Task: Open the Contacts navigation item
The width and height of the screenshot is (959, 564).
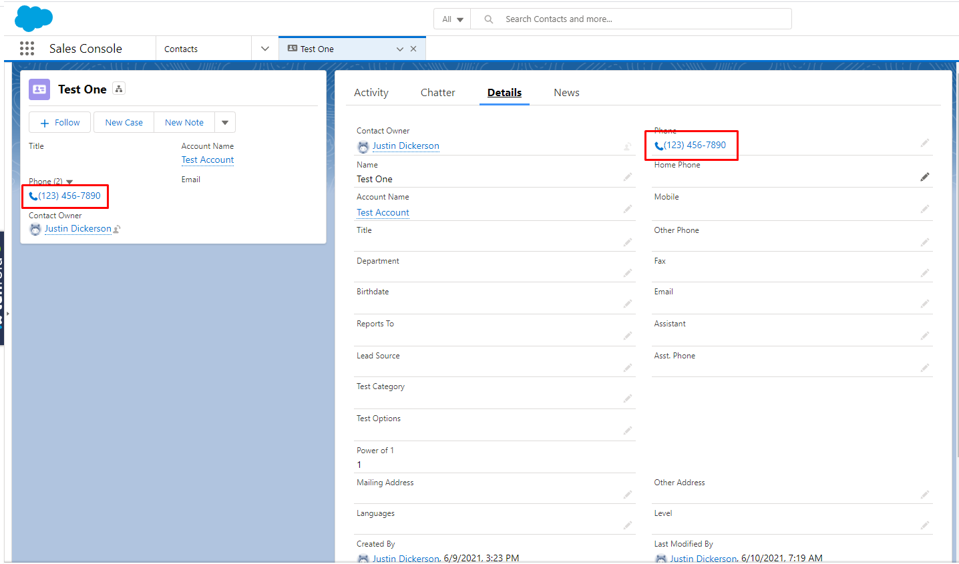Action: pos(181,49)
